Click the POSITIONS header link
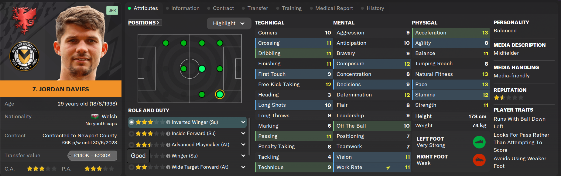The image size is (561, 176). 144,23
